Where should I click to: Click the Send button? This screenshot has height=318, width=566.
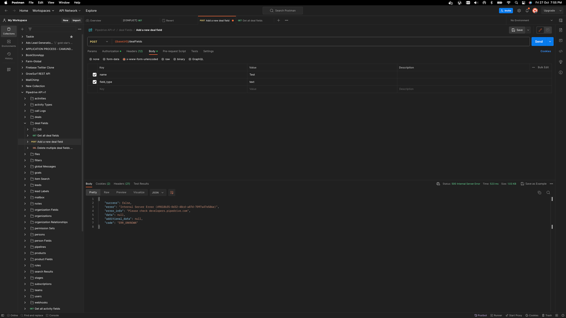coord(539,41)
